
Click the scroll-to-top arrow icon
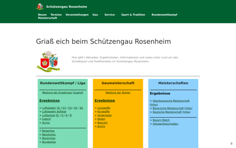click(x=232, y=144)
